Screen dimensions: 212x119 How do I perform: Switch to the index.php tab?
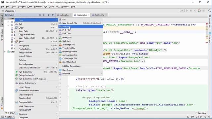64,15
